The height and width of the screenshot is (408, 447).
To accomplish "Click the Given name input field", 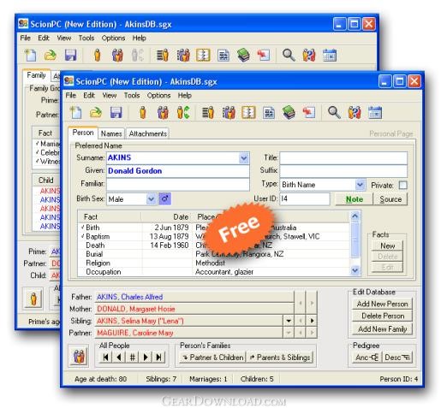I will point(178,171).
